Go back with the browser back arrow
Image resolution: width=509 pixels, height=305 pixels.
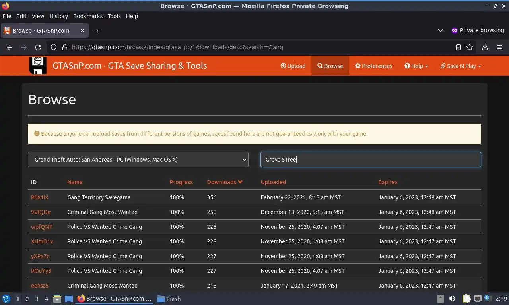pyautogui.click(x=10, y=47)
